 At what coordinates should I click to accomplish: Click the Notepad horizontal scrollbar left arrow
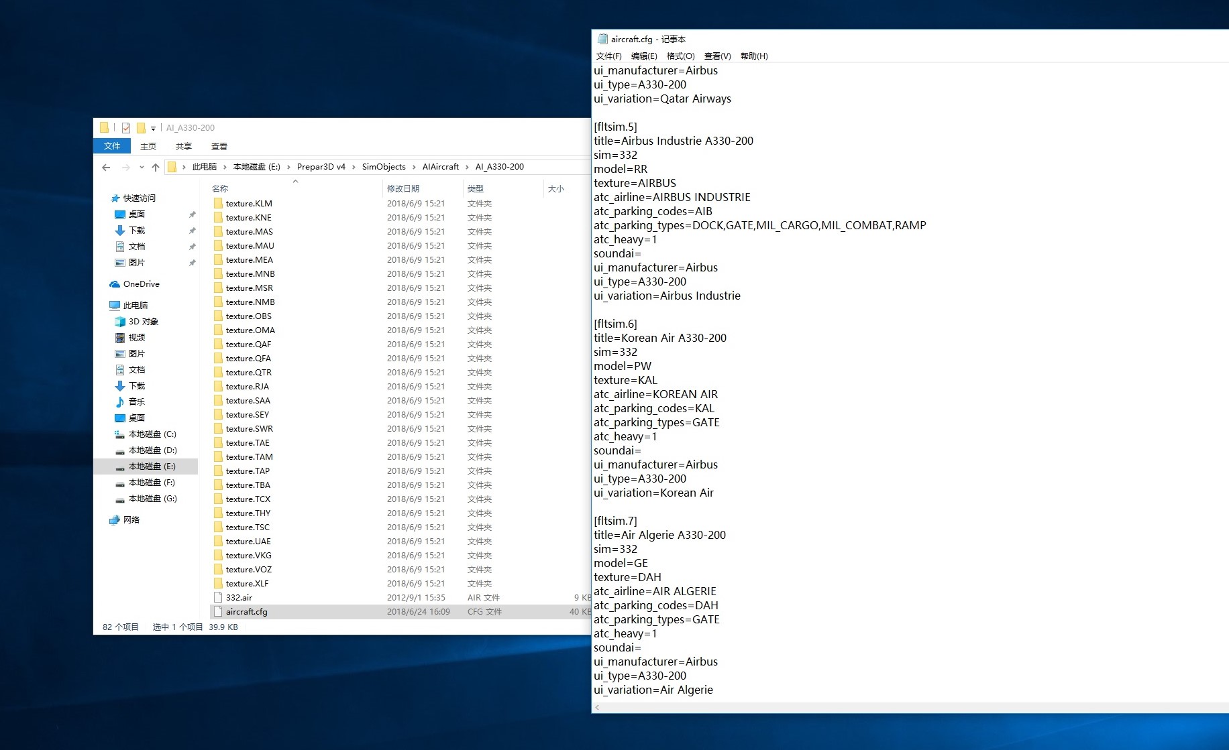[x=597, y=708]
